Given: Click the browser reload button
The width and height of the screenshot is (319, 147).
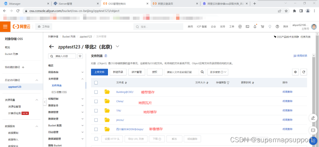Looking at the screenshot, I should pos(18,11).
